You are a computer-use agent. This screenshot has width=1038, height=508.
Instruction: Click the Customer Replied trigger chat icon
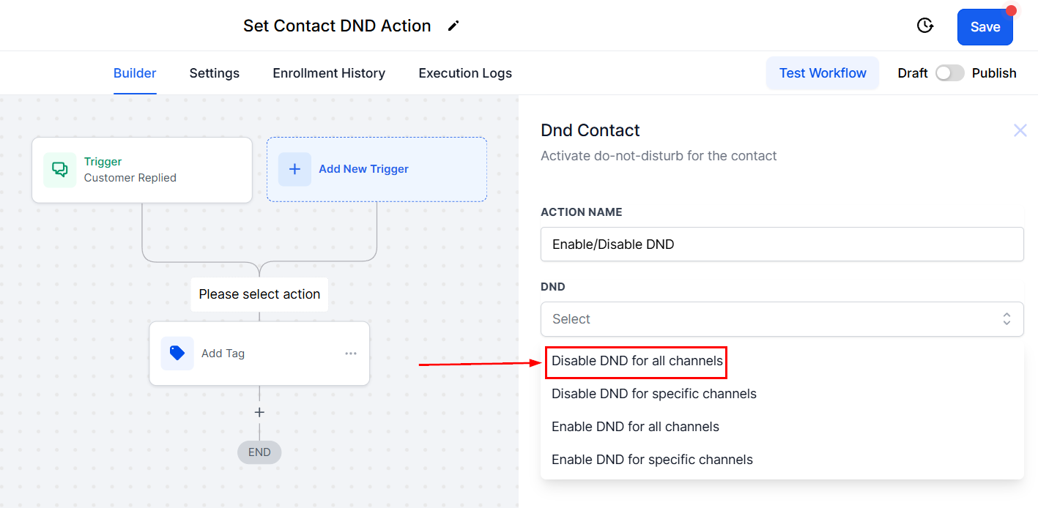59,170
